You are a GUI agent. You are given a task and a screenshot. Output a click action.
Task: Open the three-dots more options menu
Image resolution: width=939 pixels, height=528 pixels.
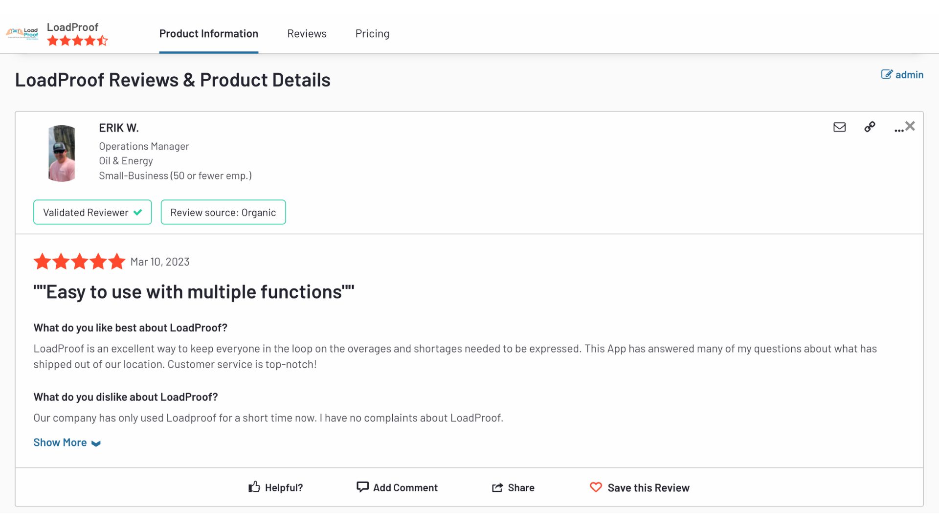(898, 130)
